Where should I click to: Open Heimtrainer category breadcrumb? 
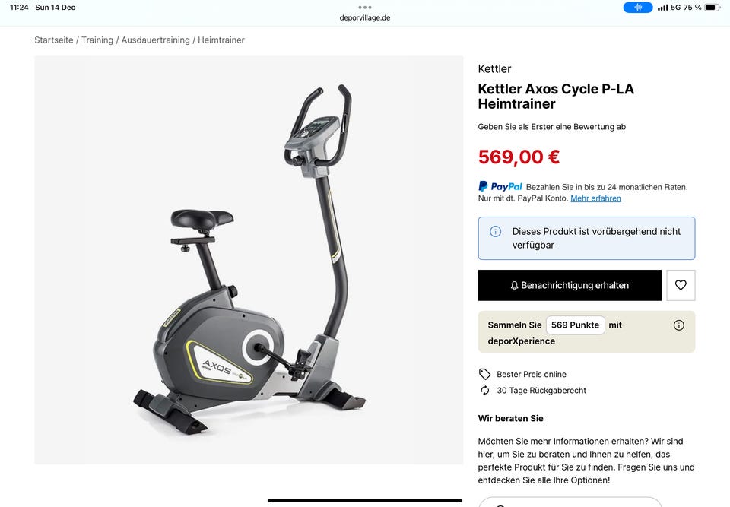pyautogui.click(x=221, y=40)
